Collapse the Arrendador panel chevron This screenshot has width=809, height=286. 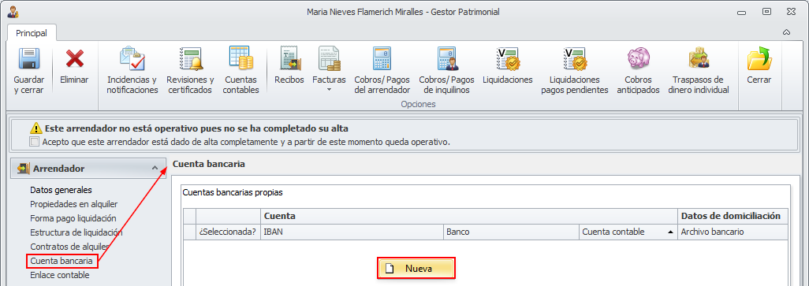click(x=155, y=168)
